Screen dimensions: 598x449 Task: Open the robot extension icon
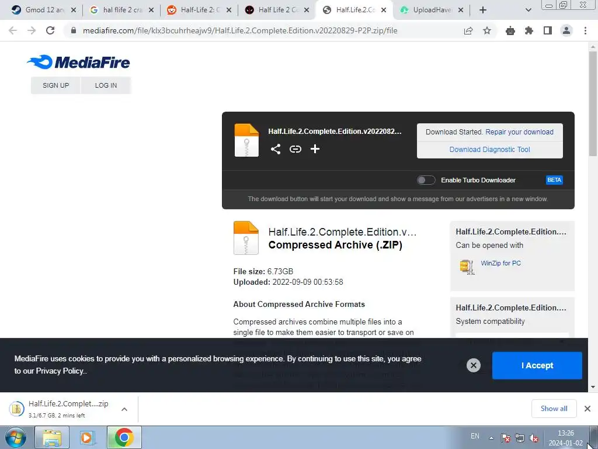(510, 30)
